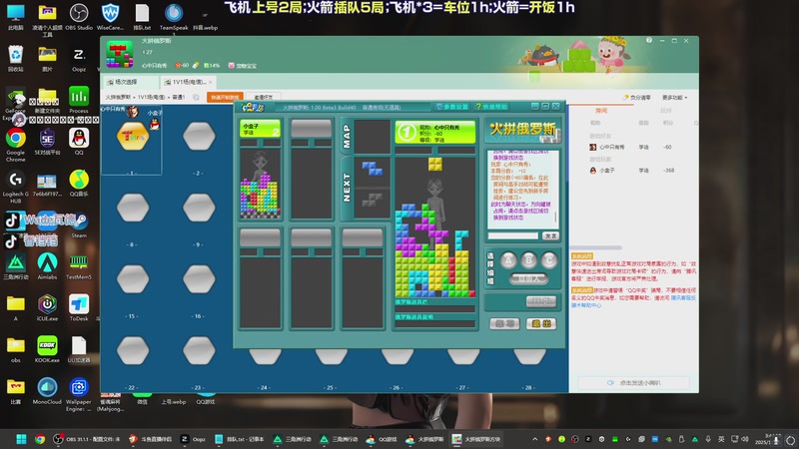The image size is (799, 449).
Task: Sit at empty hexagon table 15
Action: 133,279
